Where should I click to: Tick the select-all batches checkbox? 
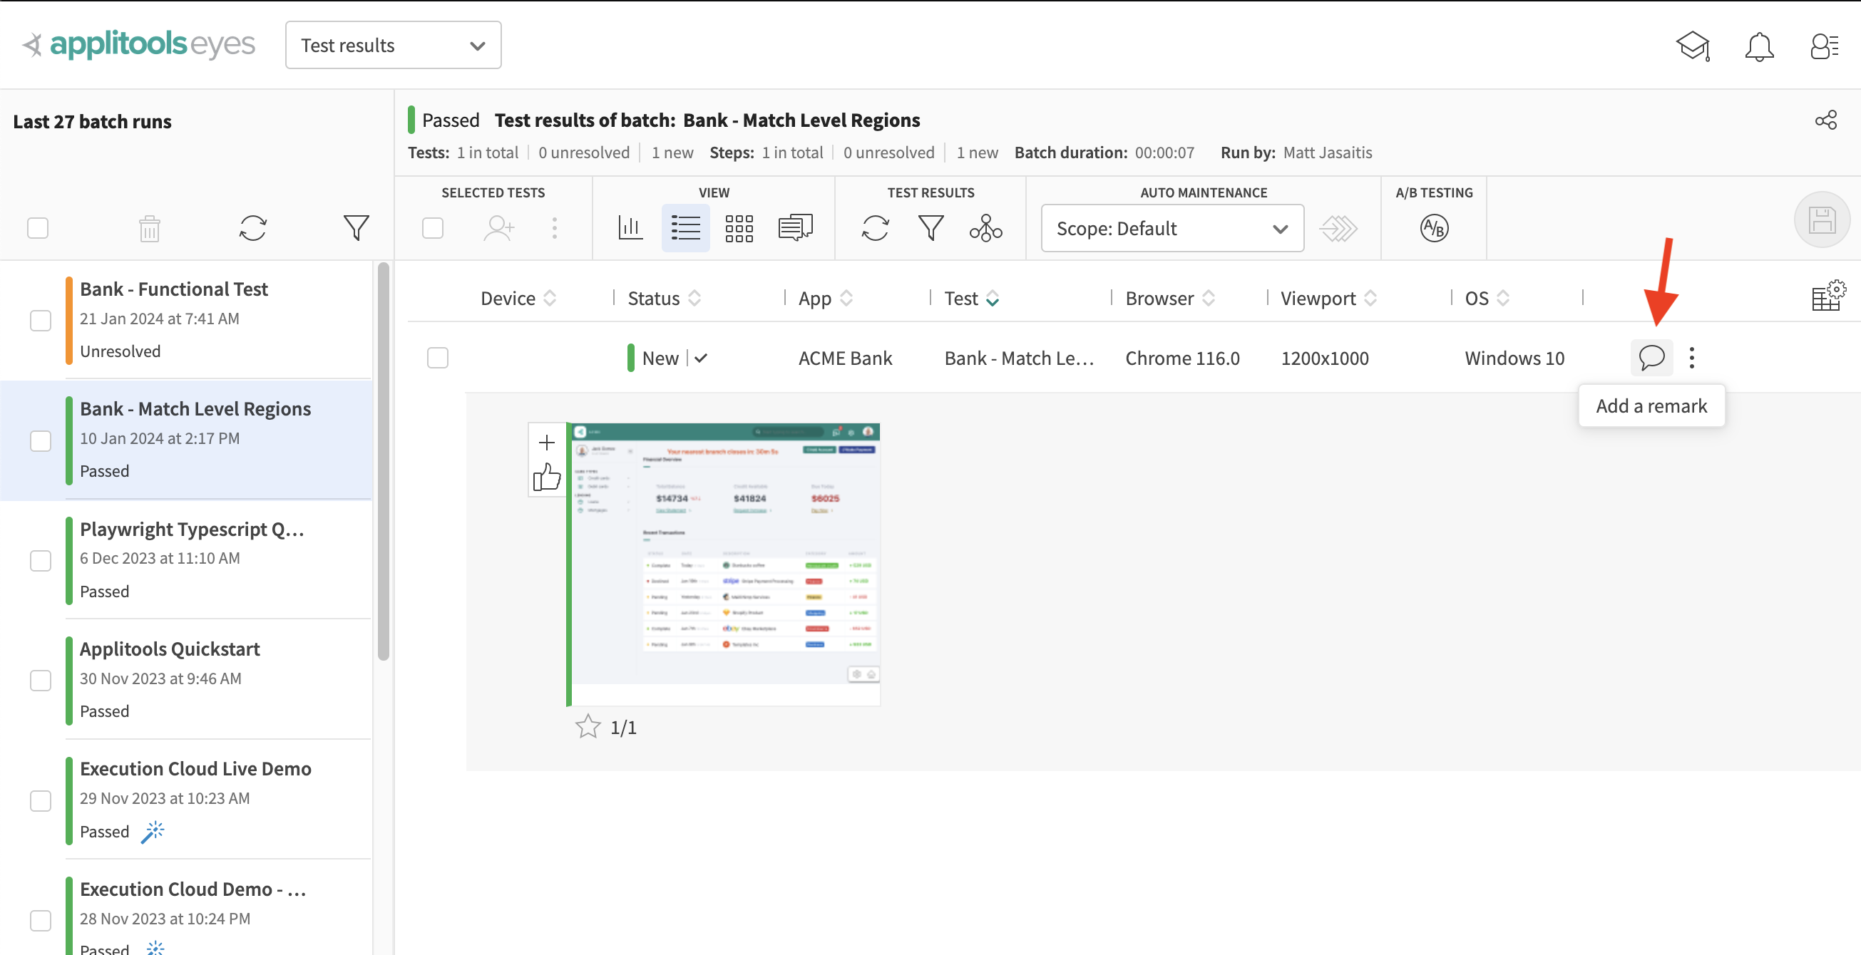[38, 228]
